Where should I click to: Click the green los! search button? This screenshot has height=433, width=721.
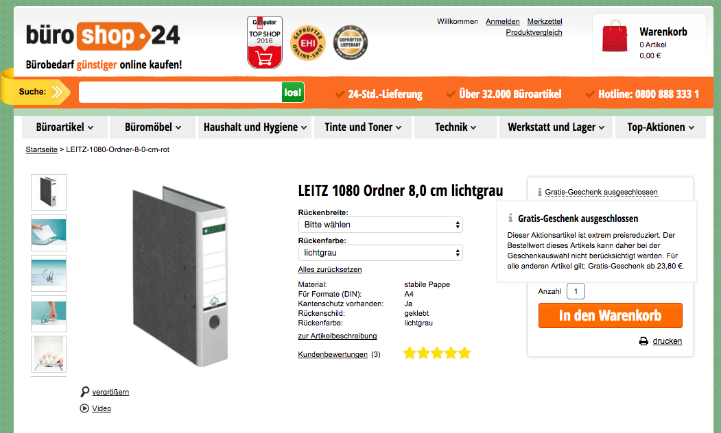tap(292, 92)
